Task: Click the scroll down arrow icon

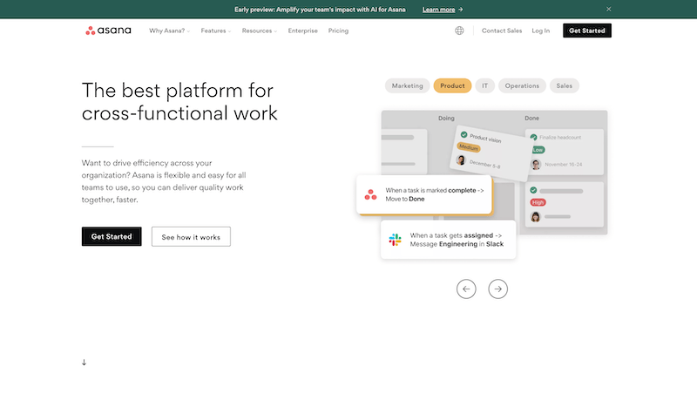Action: click(x=85, y=362)
